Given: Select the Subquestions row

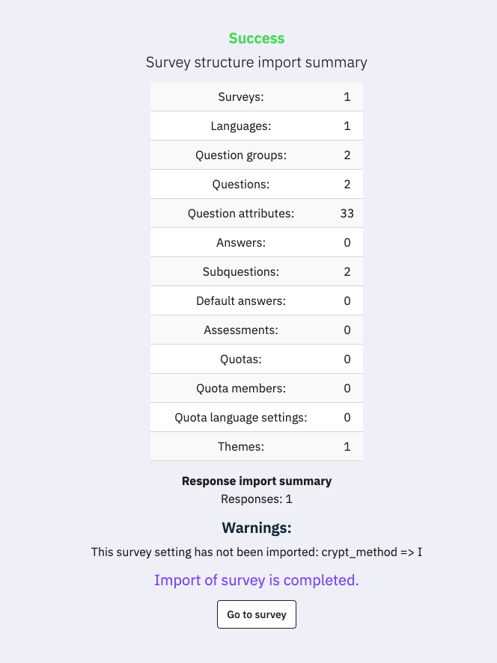Looking at the screenshot, I should tap(257, 272).
